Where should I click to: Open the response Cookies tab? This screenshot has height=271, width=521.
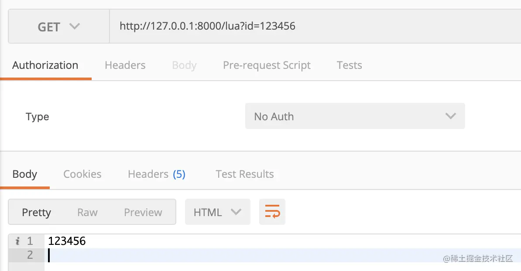tap(82, 174)
